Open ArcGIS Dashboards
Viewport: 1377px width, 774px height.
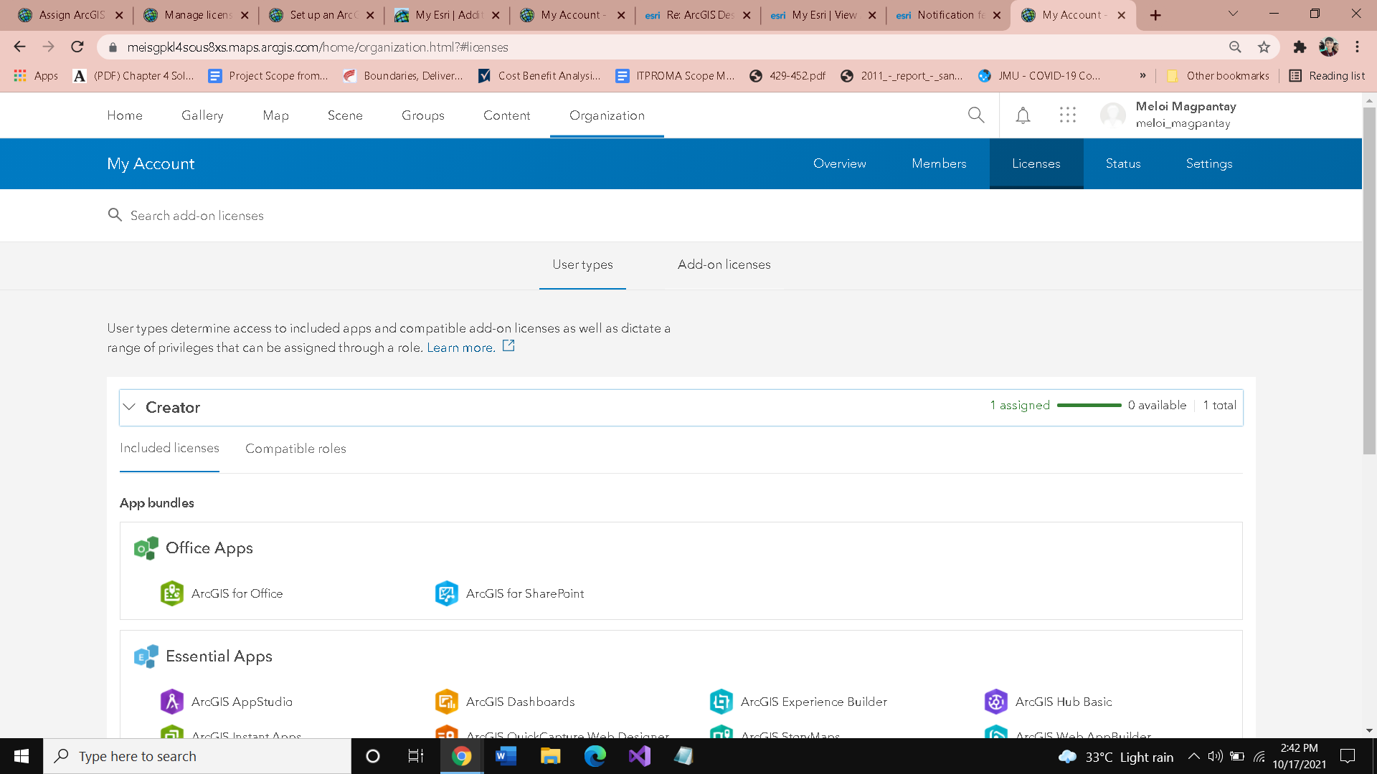pos(447,702)
